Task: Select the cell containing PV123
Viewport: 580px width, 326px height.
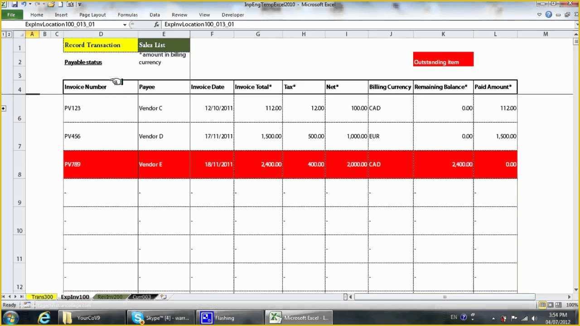Action: tap(101, 109)
